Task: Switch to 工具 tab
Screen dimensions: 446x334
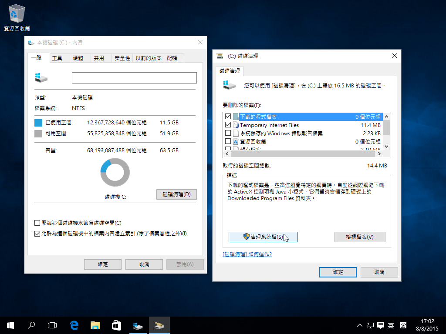Action: coord(59,58)
